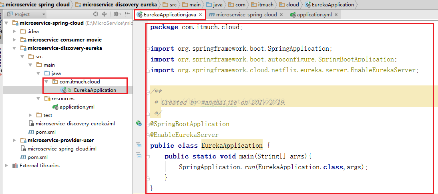The width and height of the screenshot is (438, 194).
Task: Click microservice-discovery-eureka in breadcrumb bar
Action: tap(121, 4)
